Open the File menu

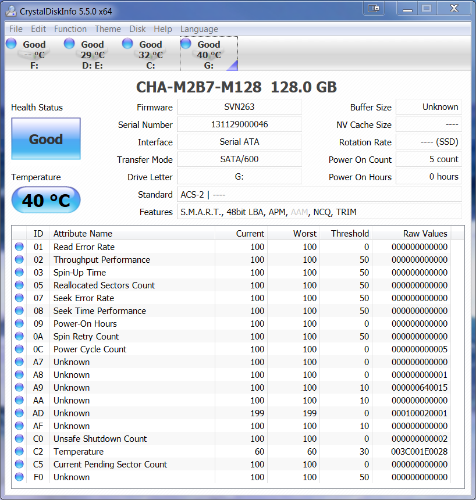point(16,29)
